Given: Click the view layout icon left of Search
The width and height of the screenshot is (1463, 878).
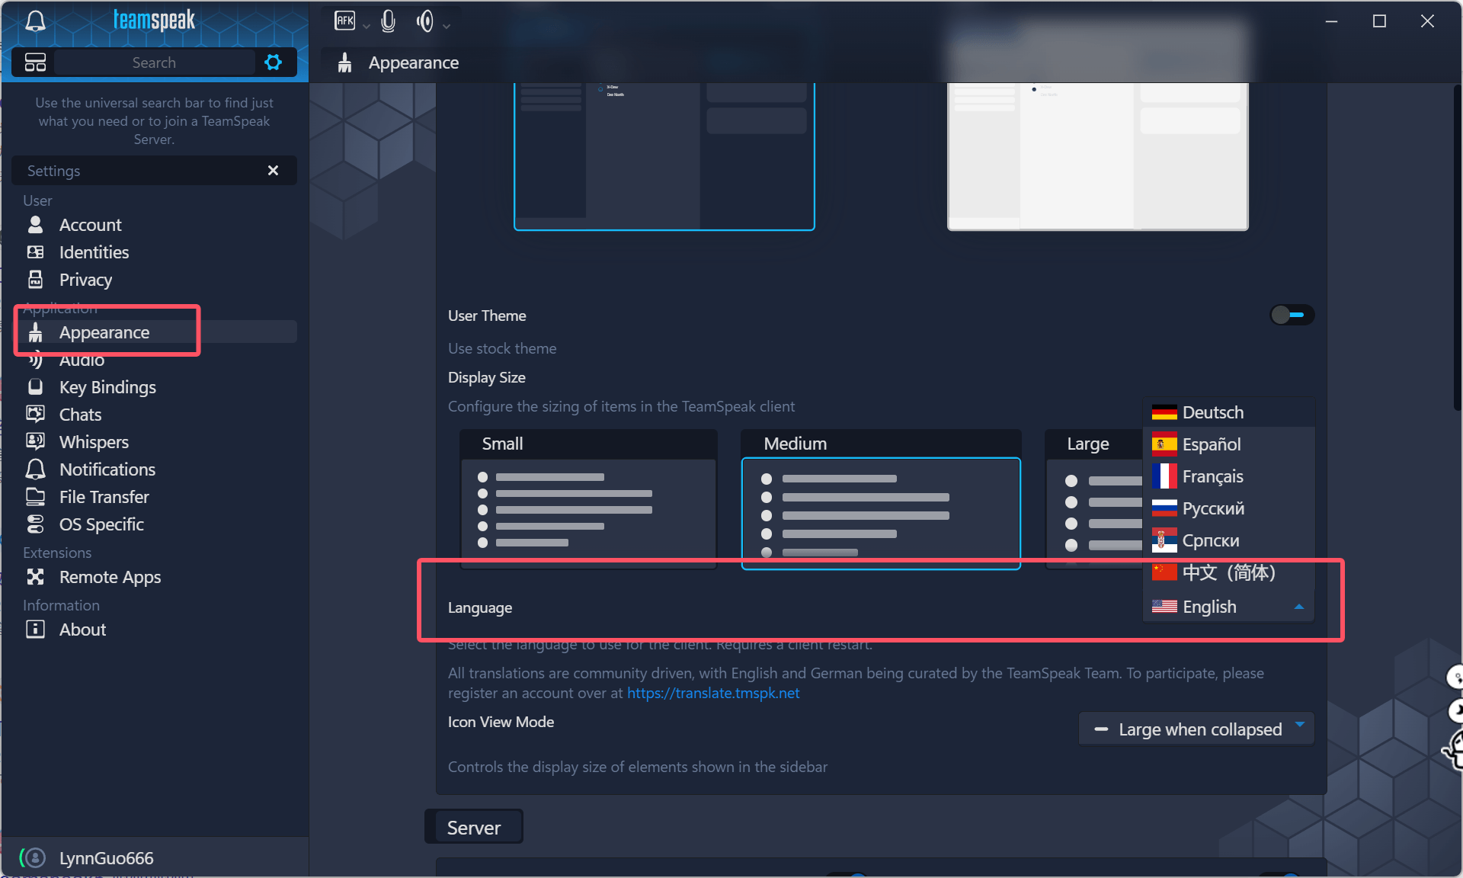Looking at the screenshot, I should coord(35,62).
